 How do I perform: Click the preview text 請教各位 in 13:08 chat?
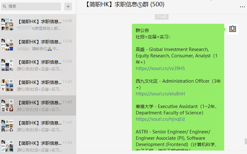click(40, 49)
